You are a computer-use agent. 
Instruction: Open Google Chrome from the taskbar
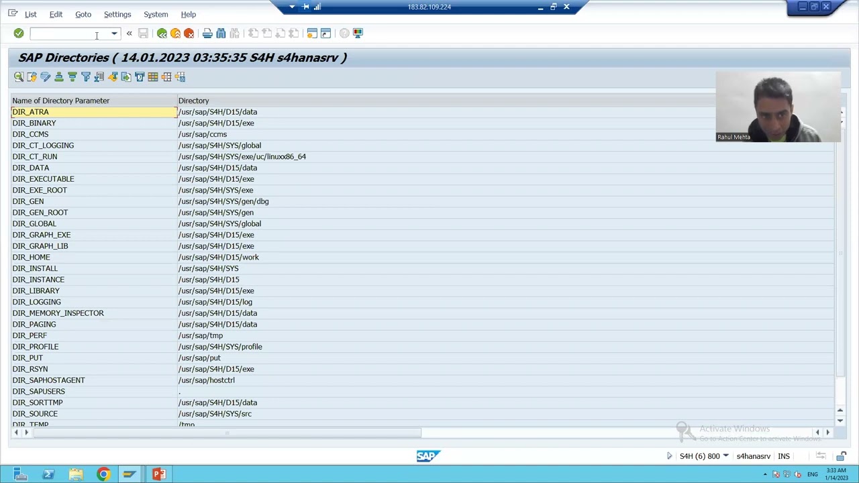tap(103, 474)
